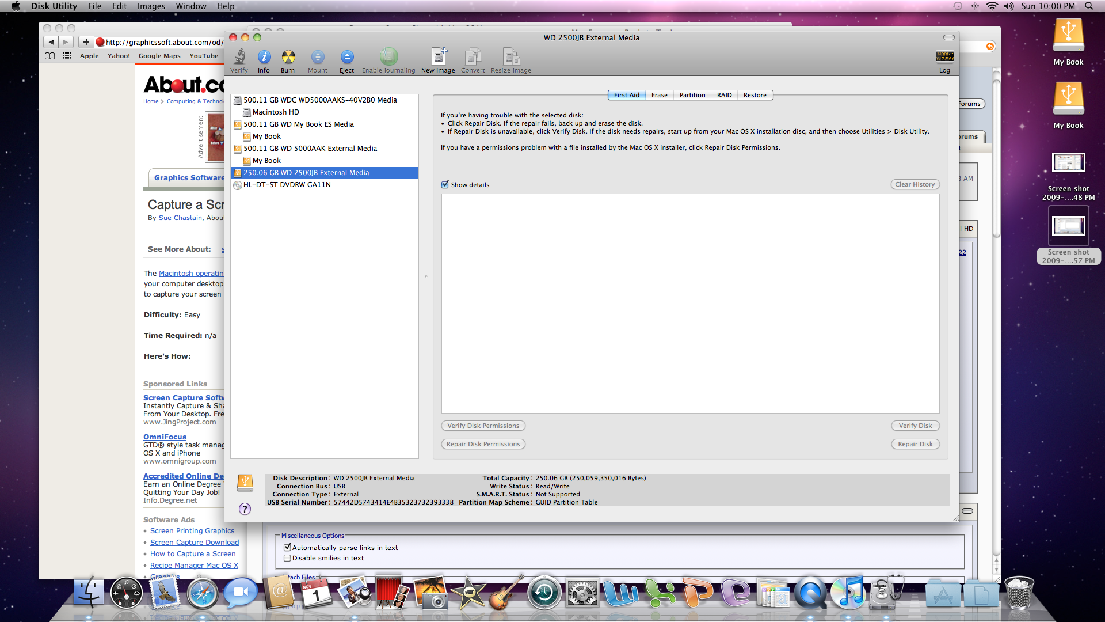Click Safari's back navigation arrow
The height and width of the screenshot is (622, 1105).
51,42
